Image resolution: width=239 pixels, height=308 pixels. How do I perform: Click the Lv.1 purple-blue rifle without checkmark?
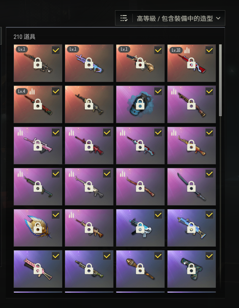(x=89, y=63)
